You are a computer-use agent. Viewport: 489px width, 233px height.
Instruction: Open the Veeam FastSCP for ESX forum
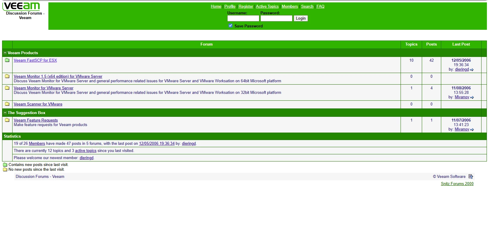[x=35, y=60]
